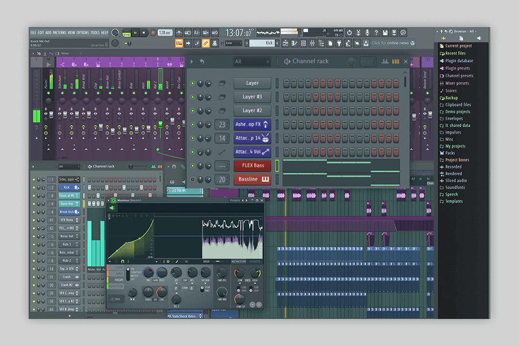Open the All channel filter dropdown
Screen dimensions: 519x346
(251, 62)
